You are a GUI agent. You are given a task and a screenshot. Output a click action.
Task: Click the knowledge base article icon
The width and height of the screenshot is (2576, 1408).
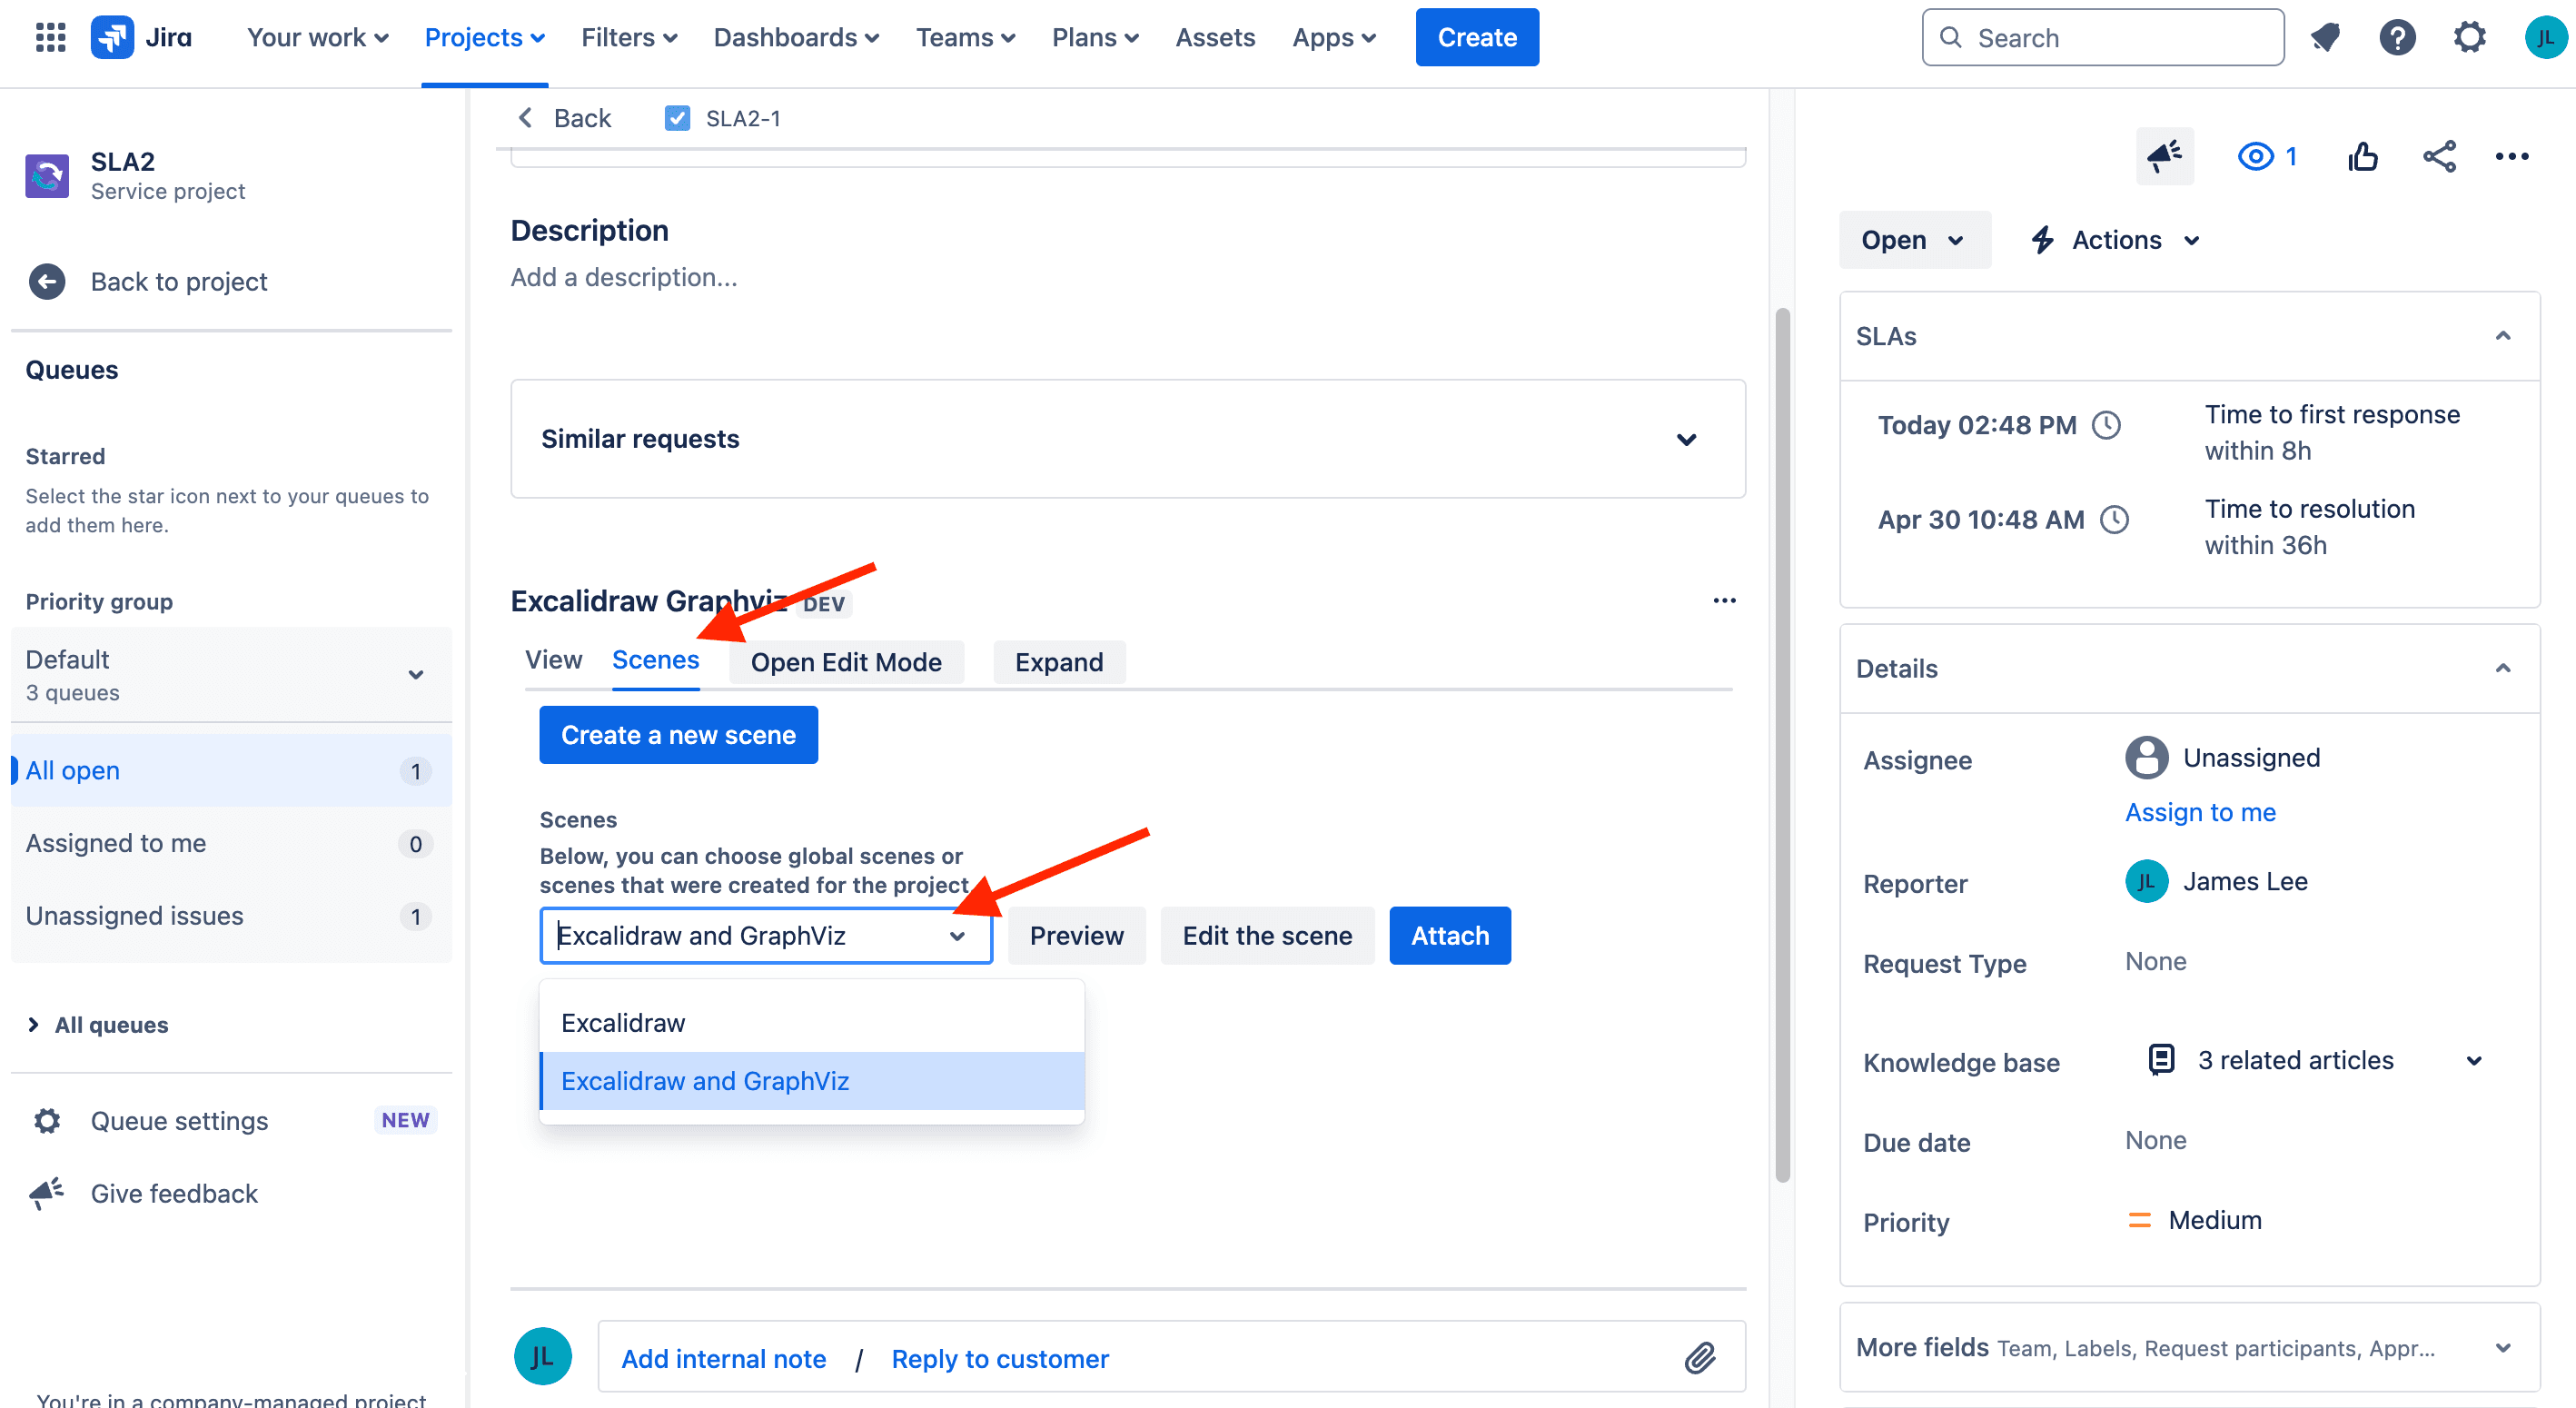(2161, 1059)
